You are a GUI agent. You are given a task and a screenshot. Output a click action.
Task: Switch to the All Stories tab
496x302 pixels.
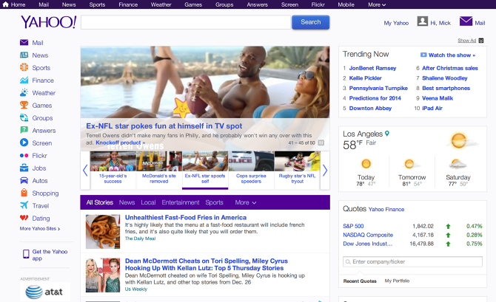click(x=100, y=202)
